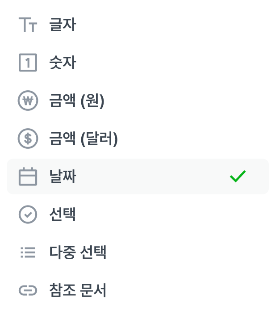The width and height of the screenshot is (276, 315).
Task: Pick the 참조 문서 label
Action: pyautogui.click(x=78, y=291)
